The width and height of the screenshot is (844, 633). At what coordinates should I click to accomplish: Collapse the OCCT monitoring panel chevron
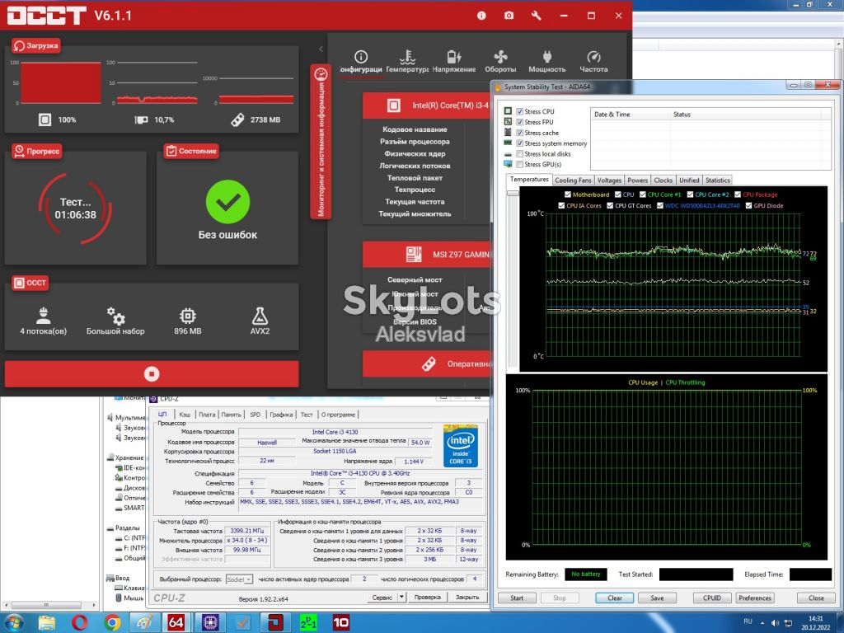pyautogui.click(x=321, y=49)
